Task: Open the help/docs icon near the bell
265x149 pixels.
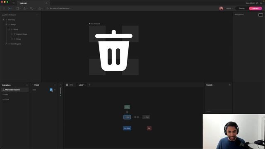Action: 257,3
